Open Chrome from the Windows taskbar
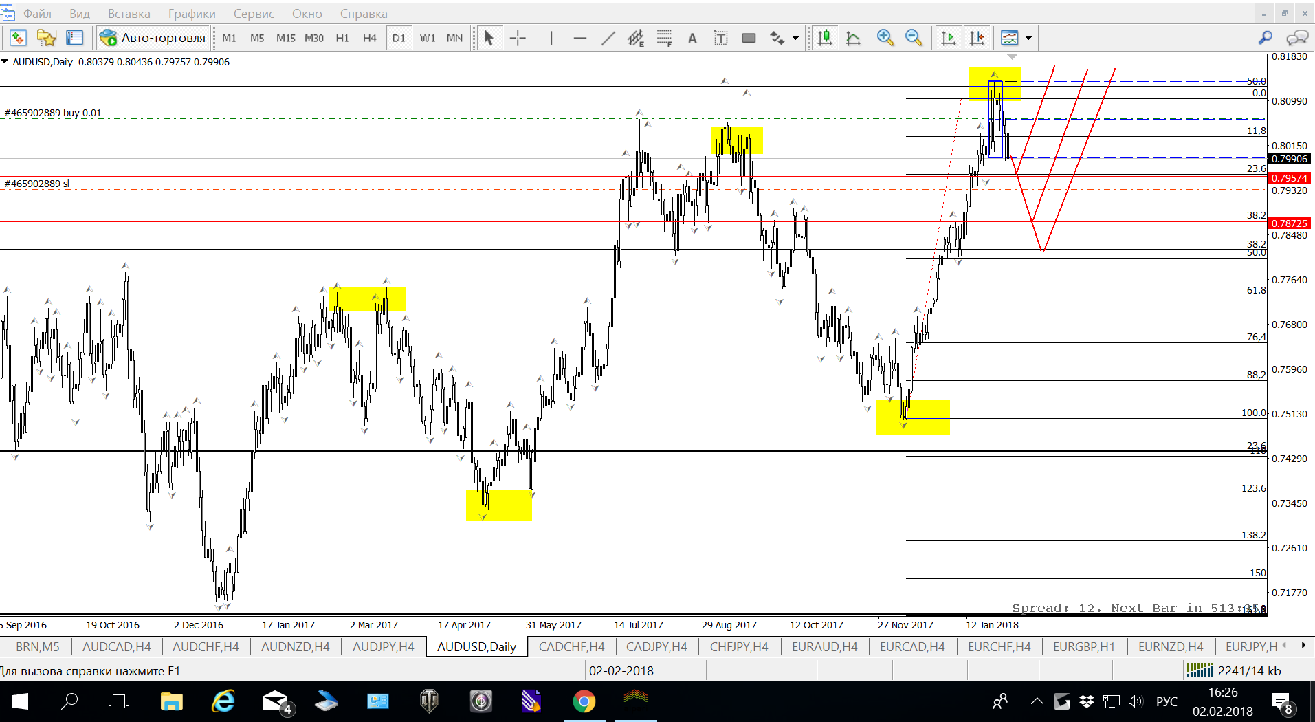Screen dimensions: 1315x722 (584, 701)
